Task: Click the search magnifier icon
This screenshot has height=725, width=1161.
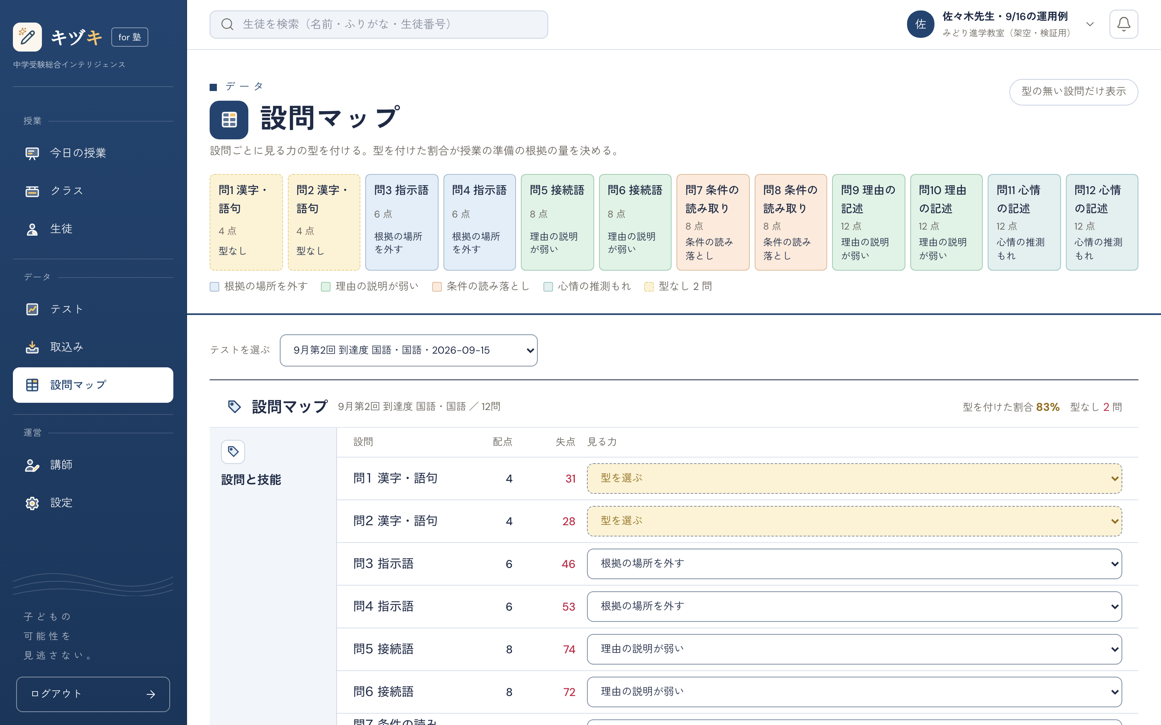Action: point(227,25)
